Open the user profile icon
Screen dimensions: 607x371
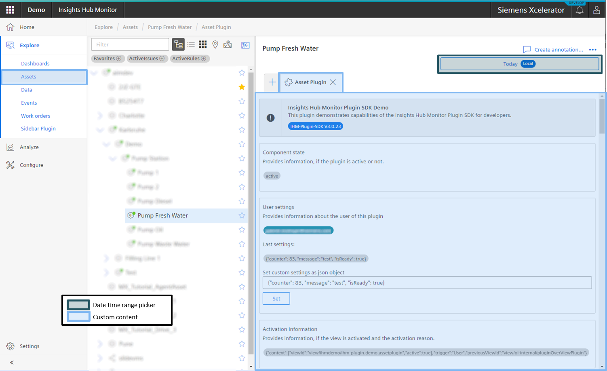596,10
